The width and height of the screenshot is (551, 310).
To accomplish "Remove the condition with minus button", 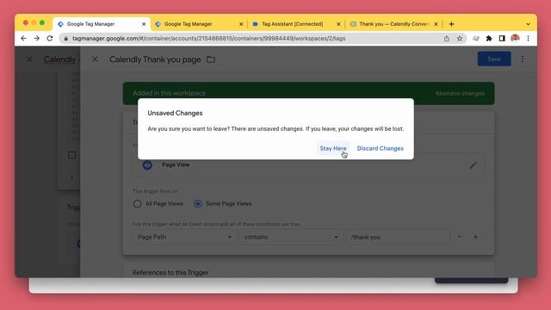I will coord(459,238).
